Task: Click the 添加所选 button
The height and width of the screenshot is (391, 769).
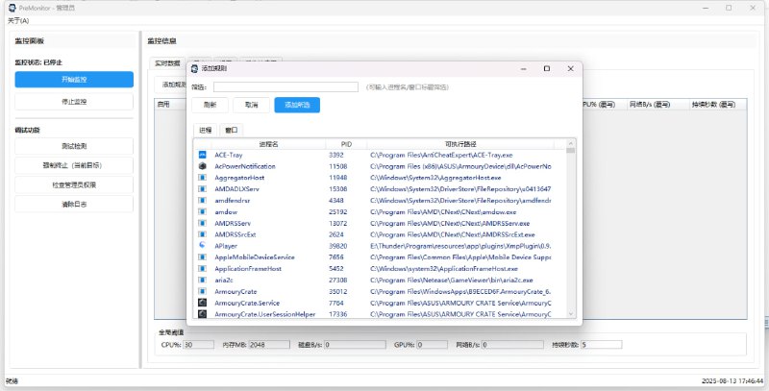Action: pyautogui.click(x=296, y=105)
